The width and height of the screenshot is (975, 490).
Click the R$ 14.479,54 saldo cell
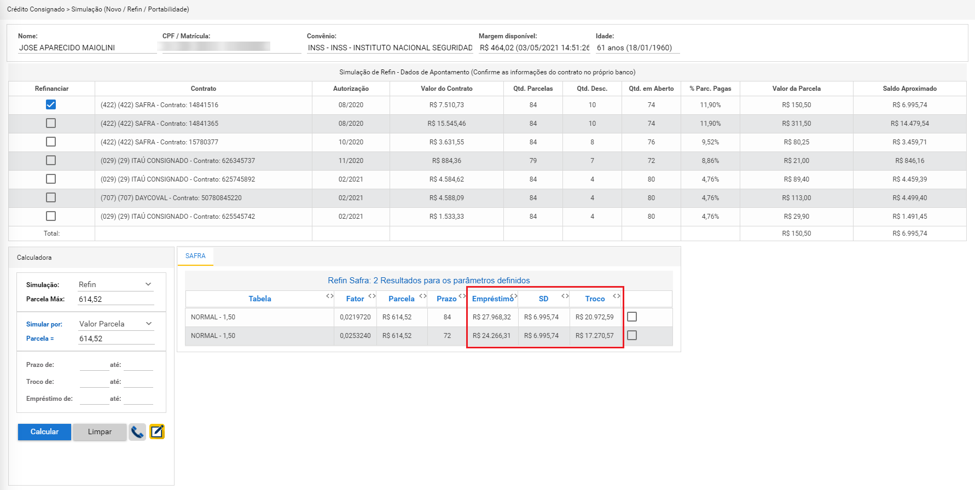(x=909, y=124)
